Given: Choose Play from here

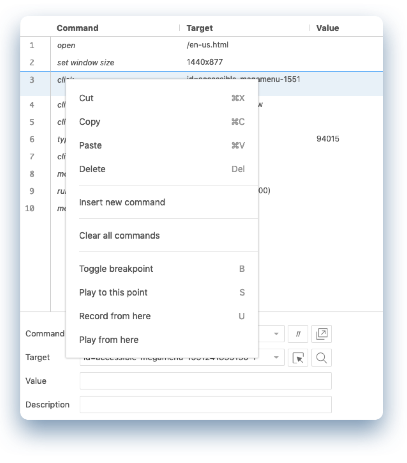Looking at the screenshot, I should pyautogui.click(x=162, y=340).
